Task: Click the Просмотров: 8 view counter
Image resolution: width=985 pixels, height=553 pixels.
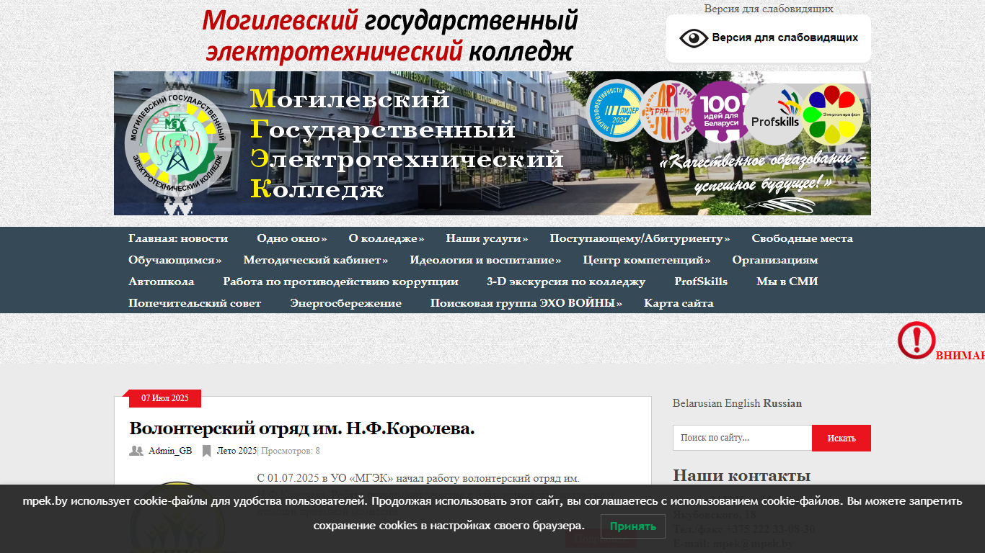Action: tap(290, 451)
